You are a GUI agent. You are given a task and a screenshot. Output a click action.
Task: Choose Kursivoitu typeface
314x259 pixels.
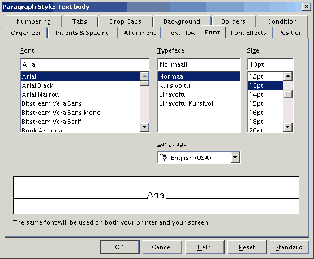pos(199,85)
